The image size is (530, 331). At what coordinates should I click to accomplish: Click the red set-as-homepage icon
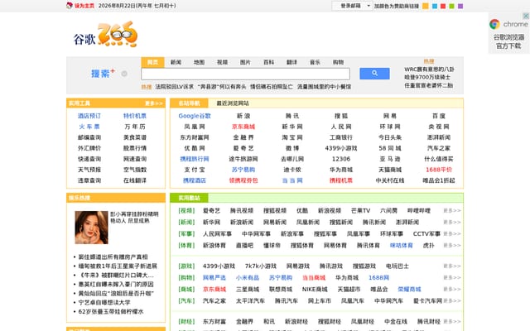(x=70, y=6)
